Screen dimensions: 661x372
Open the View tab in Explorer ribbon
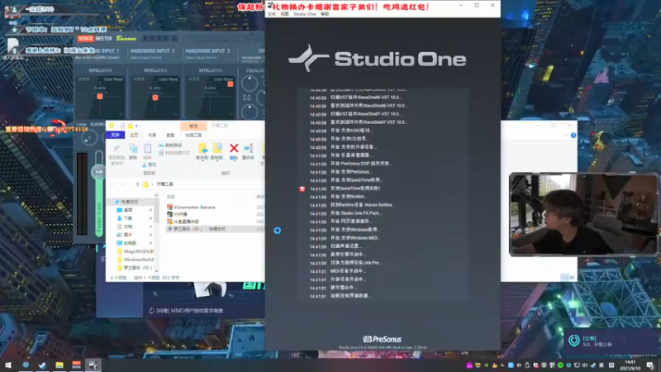coord(170,135)
